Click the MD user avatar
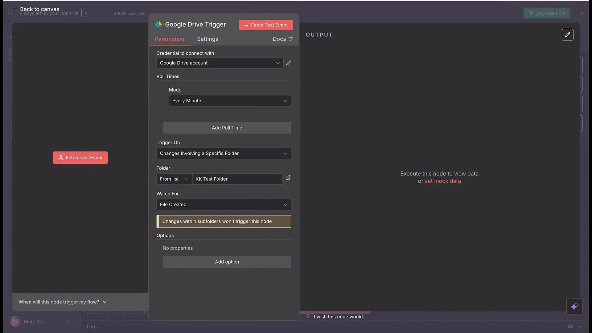 tap(15, 321)
